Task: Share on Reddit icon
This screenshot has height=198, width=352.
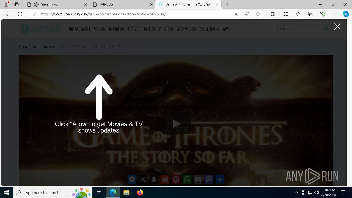Action: click(x=165, y=179)
